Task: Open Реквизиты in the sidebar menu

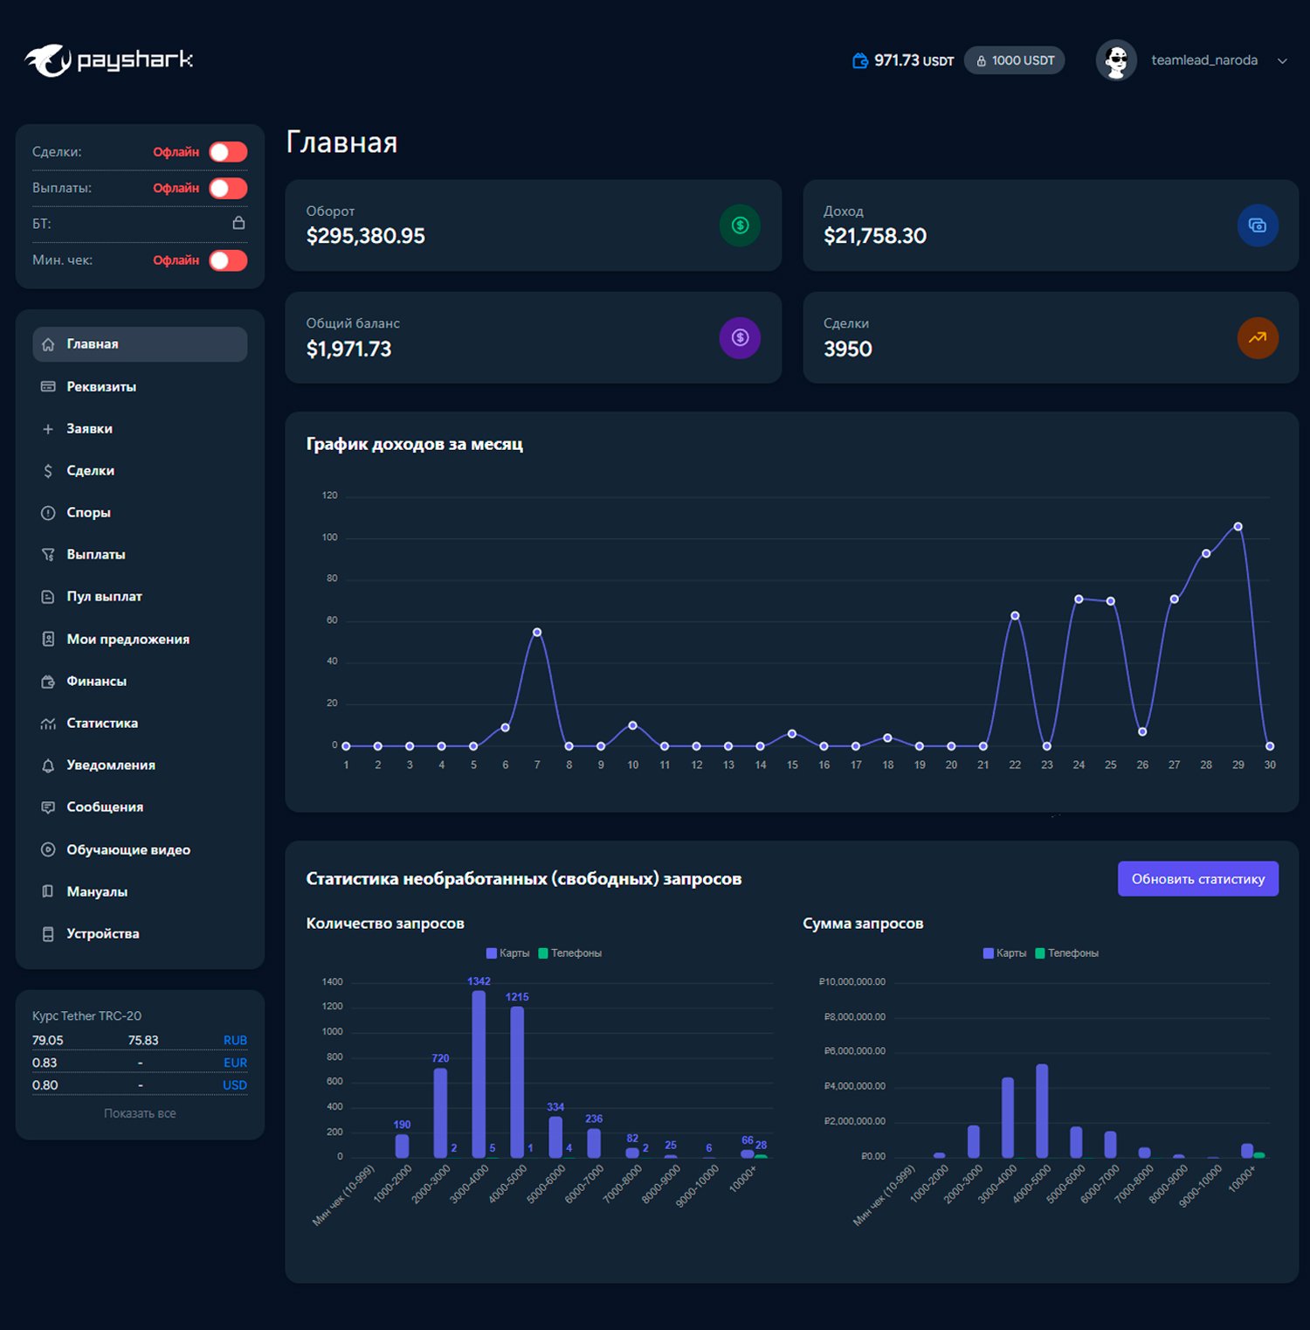Action: [101, 386]
